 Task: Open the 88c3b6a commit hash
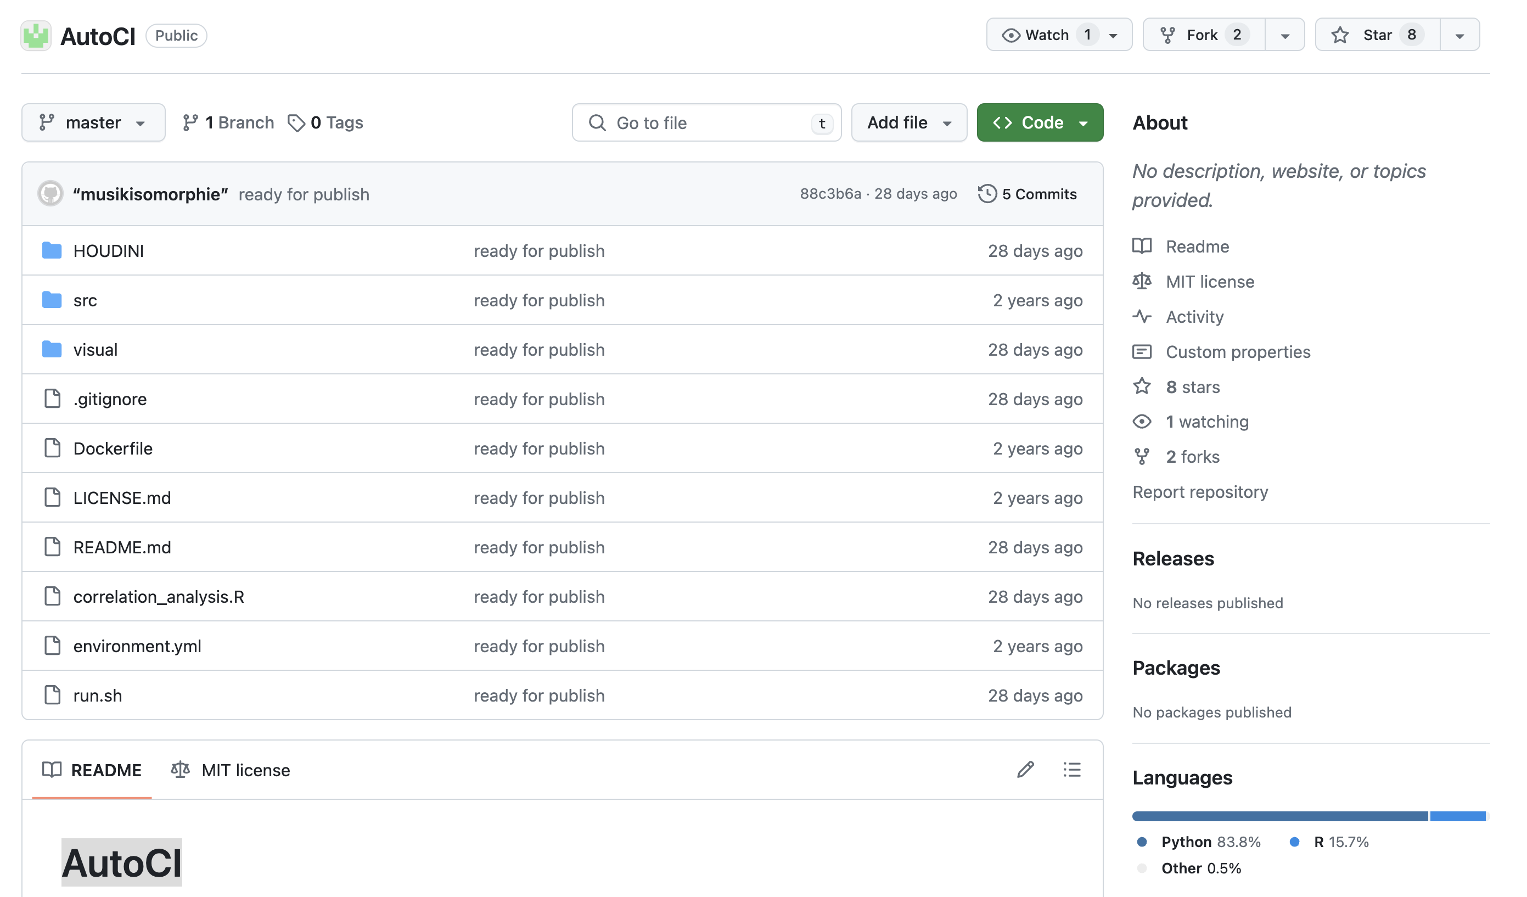point(830,194)
